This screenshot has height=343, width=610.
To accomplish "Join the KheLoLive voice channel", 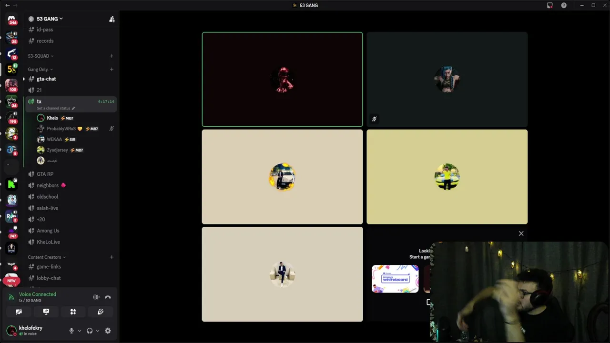I will click(71, 242).
